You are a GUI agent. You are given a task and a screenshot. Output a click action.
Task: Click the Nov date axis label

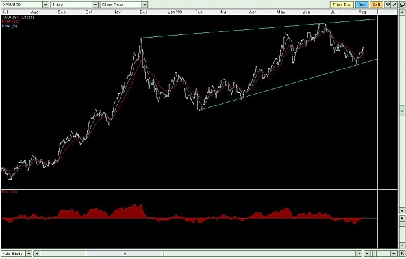(117, 12)
